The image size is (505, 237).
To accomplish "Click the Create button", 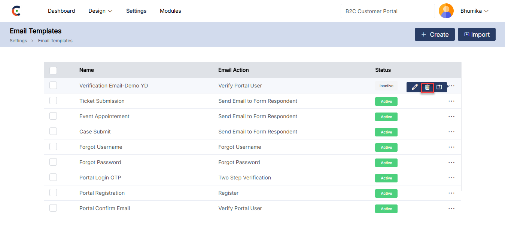I will (435, 34).
